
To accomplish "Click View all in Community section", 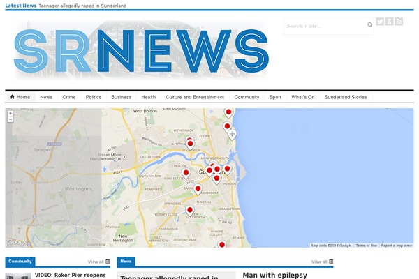I will [96, 262].
